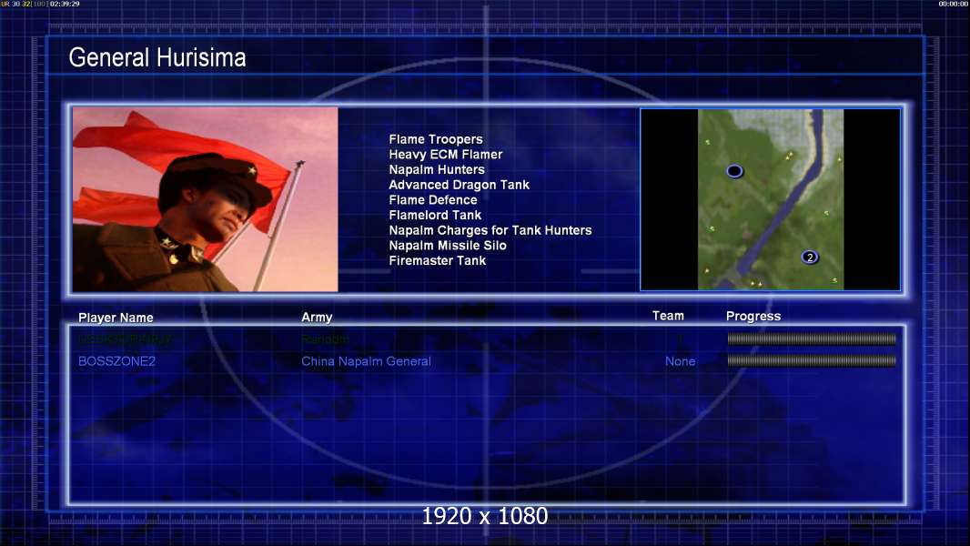970x546 pixels.
Task: Click the 00:00:00 timer at top right
Action: click(954, 4)
